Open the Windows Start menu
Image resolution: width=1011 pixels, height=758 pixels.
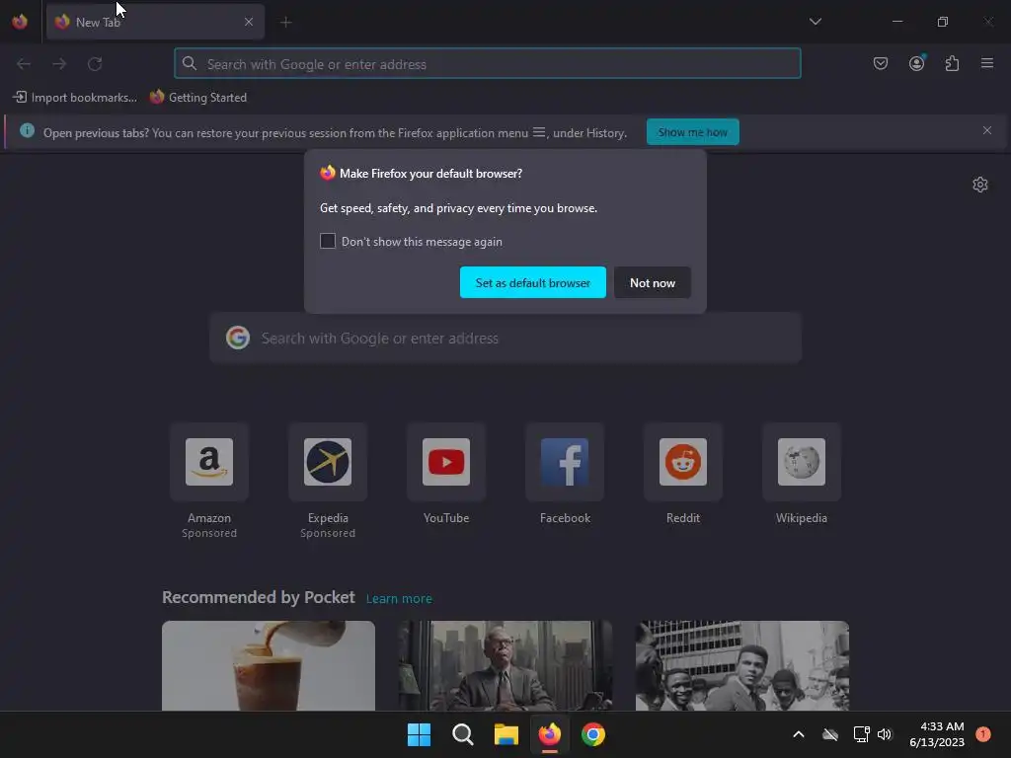point(419,734)
